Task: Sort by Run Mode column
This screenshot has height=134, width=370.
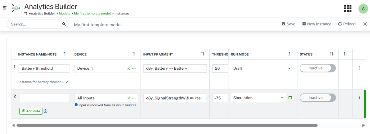Action: (x=290, y=54)
